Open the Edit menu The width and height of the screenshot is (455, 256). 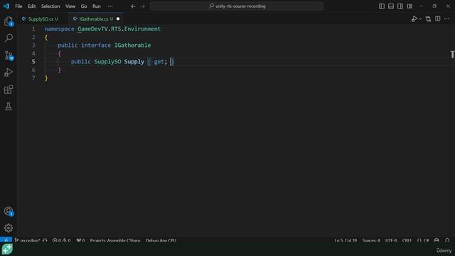coord(31,6)
